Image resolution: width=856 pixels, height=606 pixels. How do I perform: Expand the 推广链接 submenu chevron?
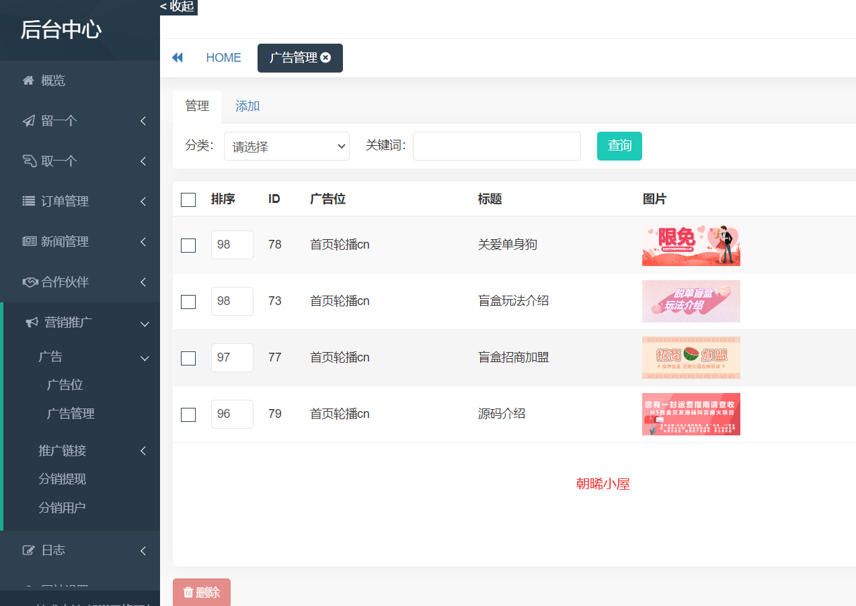pyautogui.click(x=143, y=451)
